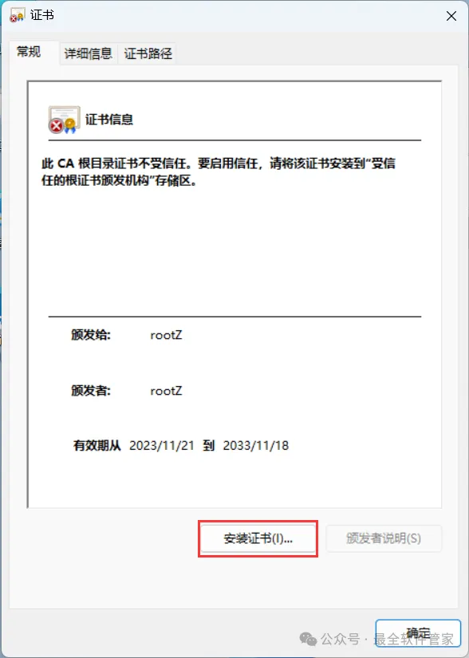The width and height of the screenshot is (469, 658).
Task: Click the 颁发给 label
Action: (x=91, y=335)
